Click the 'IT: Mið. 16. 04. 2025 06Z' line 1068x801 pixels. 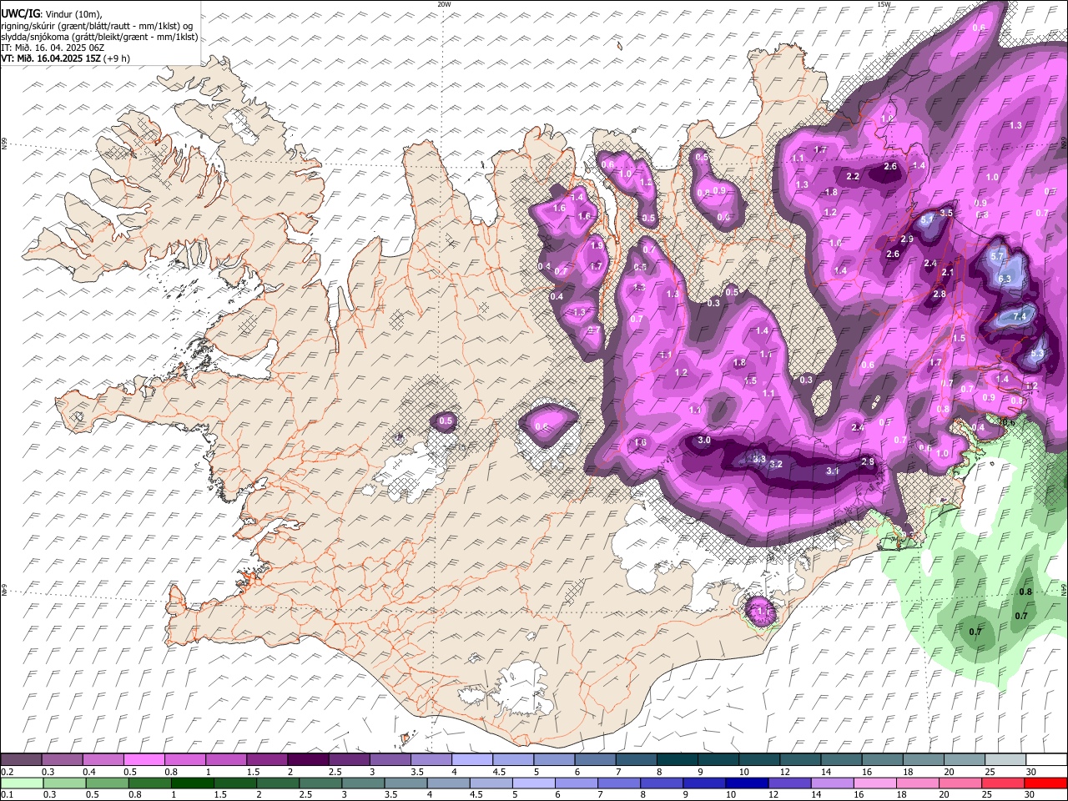[x=53, y=48]
